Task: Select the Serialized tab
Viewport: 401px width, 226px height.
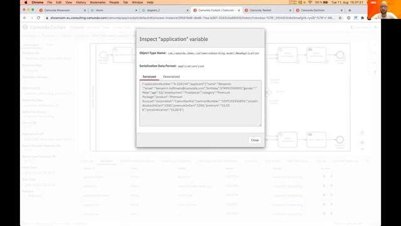Action: pos(149,77)
